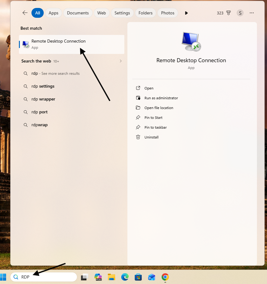The height and width of the screenshot is (284, 267).
Task: Open the three-dot more options menu
Action: (x=252, y=13)
